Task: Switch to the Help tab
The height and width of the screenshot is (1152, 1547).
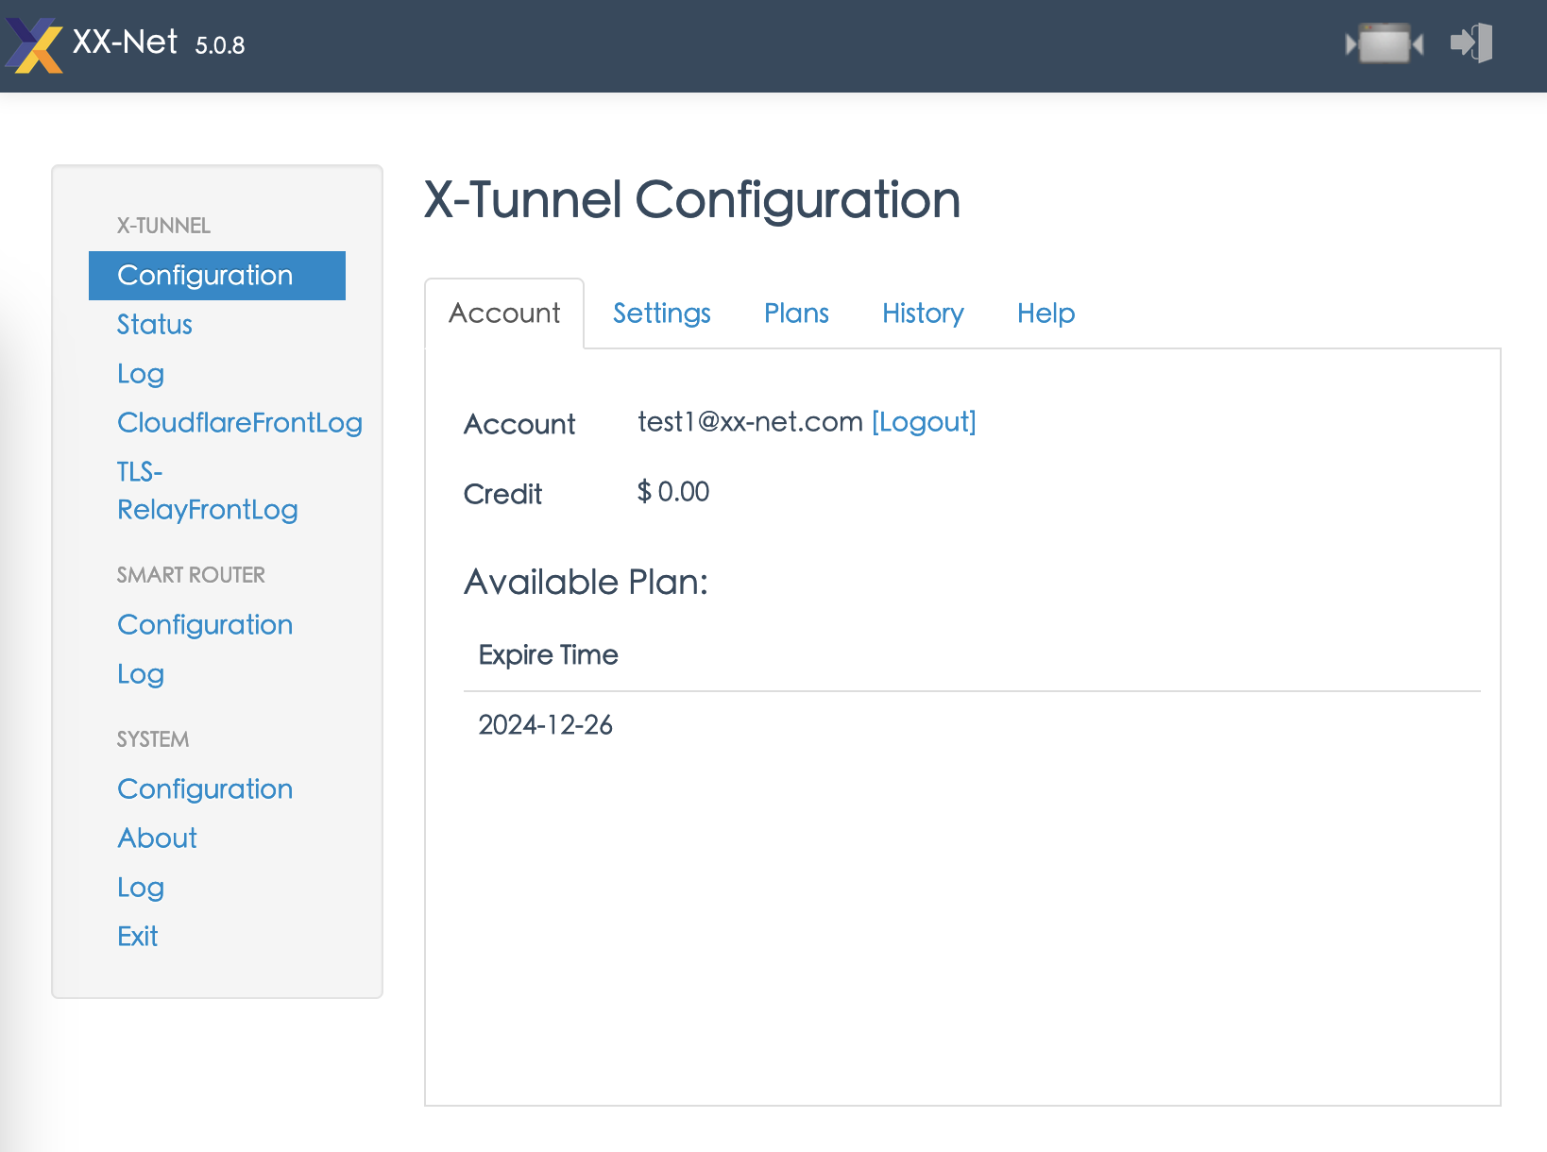Action: 1046,313
